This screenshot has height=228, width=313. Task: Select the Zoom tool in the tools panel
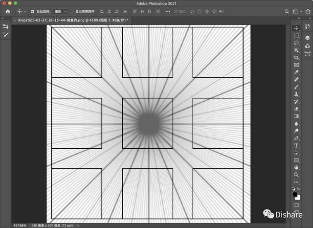(296, 175)
